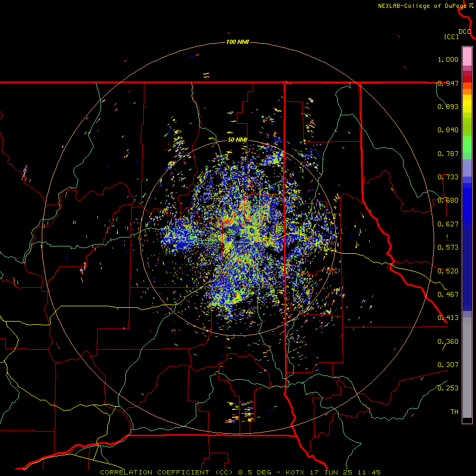Click the [CC] legend unit label
The image size is (476, 476).
[x=451, y=36]
